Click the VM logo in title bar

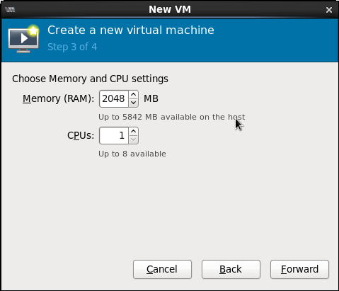pos(10,10)
